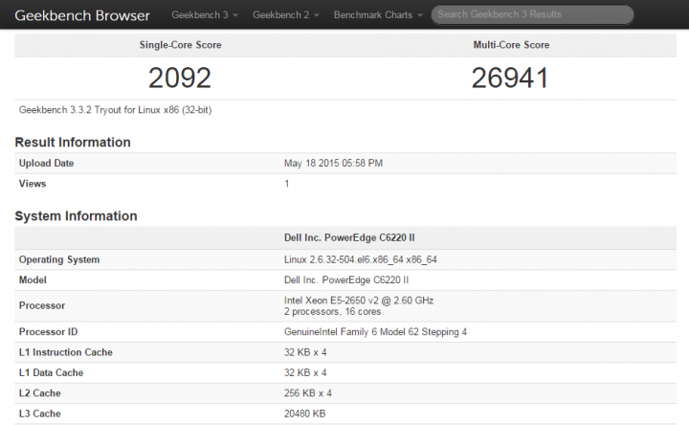Select the L1 Data Cache 32 KB x 4 value
The height and width of the screenshot is (425, 689).
[305, 372]
